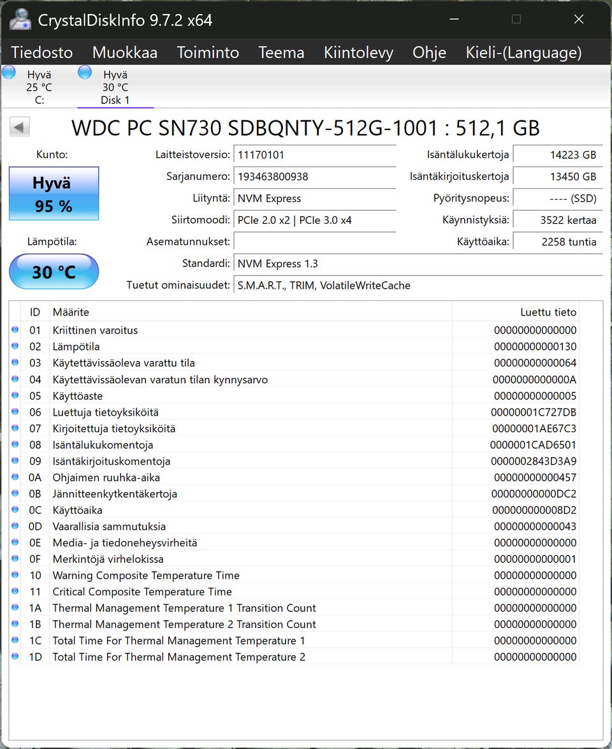
Task: Click the Luettu tieto column header
Action: [516, 312]
